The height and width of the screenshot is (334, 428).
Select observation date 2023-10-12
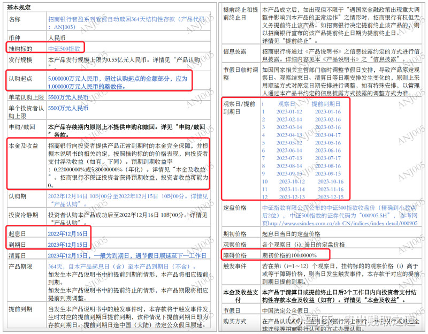(292, 181)
